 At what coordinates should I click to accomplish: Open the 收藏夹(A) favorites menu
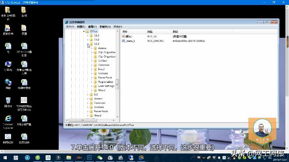(x=105, y=27)
